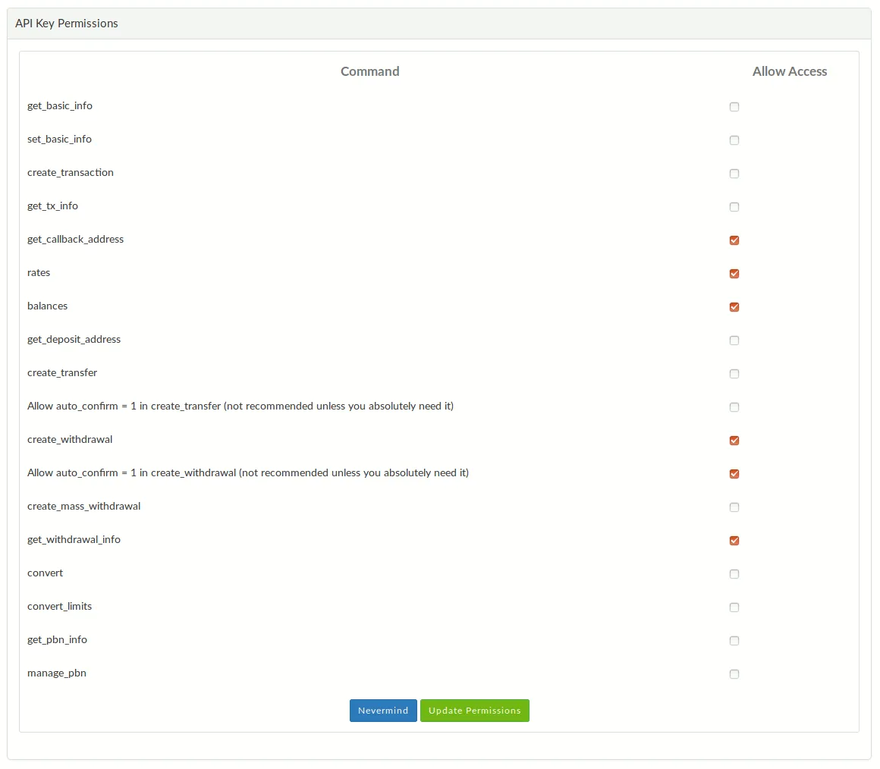Screen dimensions: 880x769
Task: Disable the rates permission checkbox
Action: click(x=734, y=274)
